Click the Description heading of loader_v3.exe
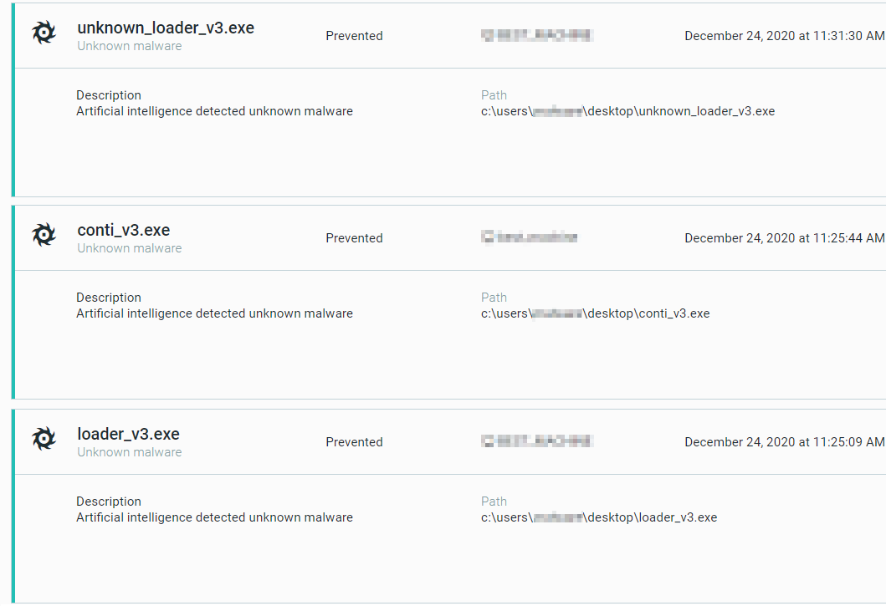 click(108, 501)
